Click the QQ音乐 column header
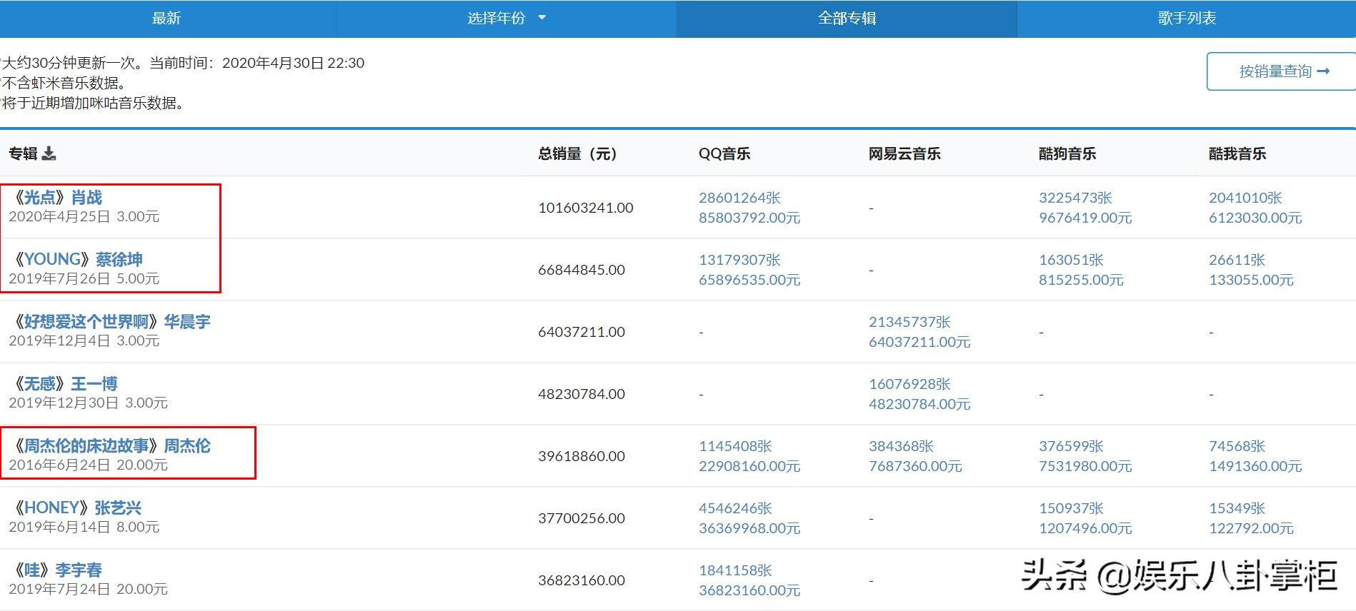Image resolution: width=1356 pixels, height=611 pixels. tap(724, 153)
